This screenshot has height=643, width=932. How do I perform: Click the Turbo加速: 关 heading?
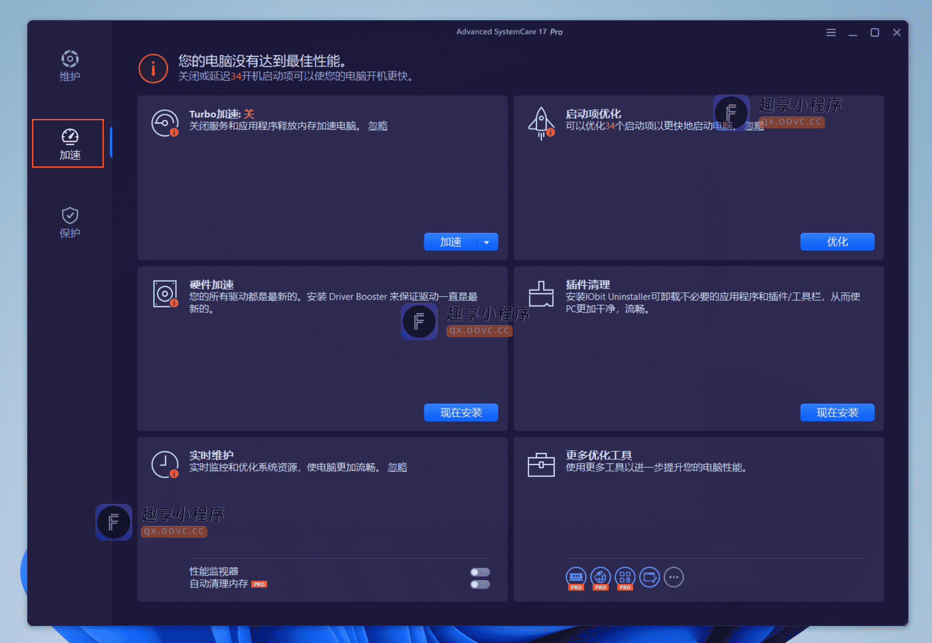(x=222, y=114)
